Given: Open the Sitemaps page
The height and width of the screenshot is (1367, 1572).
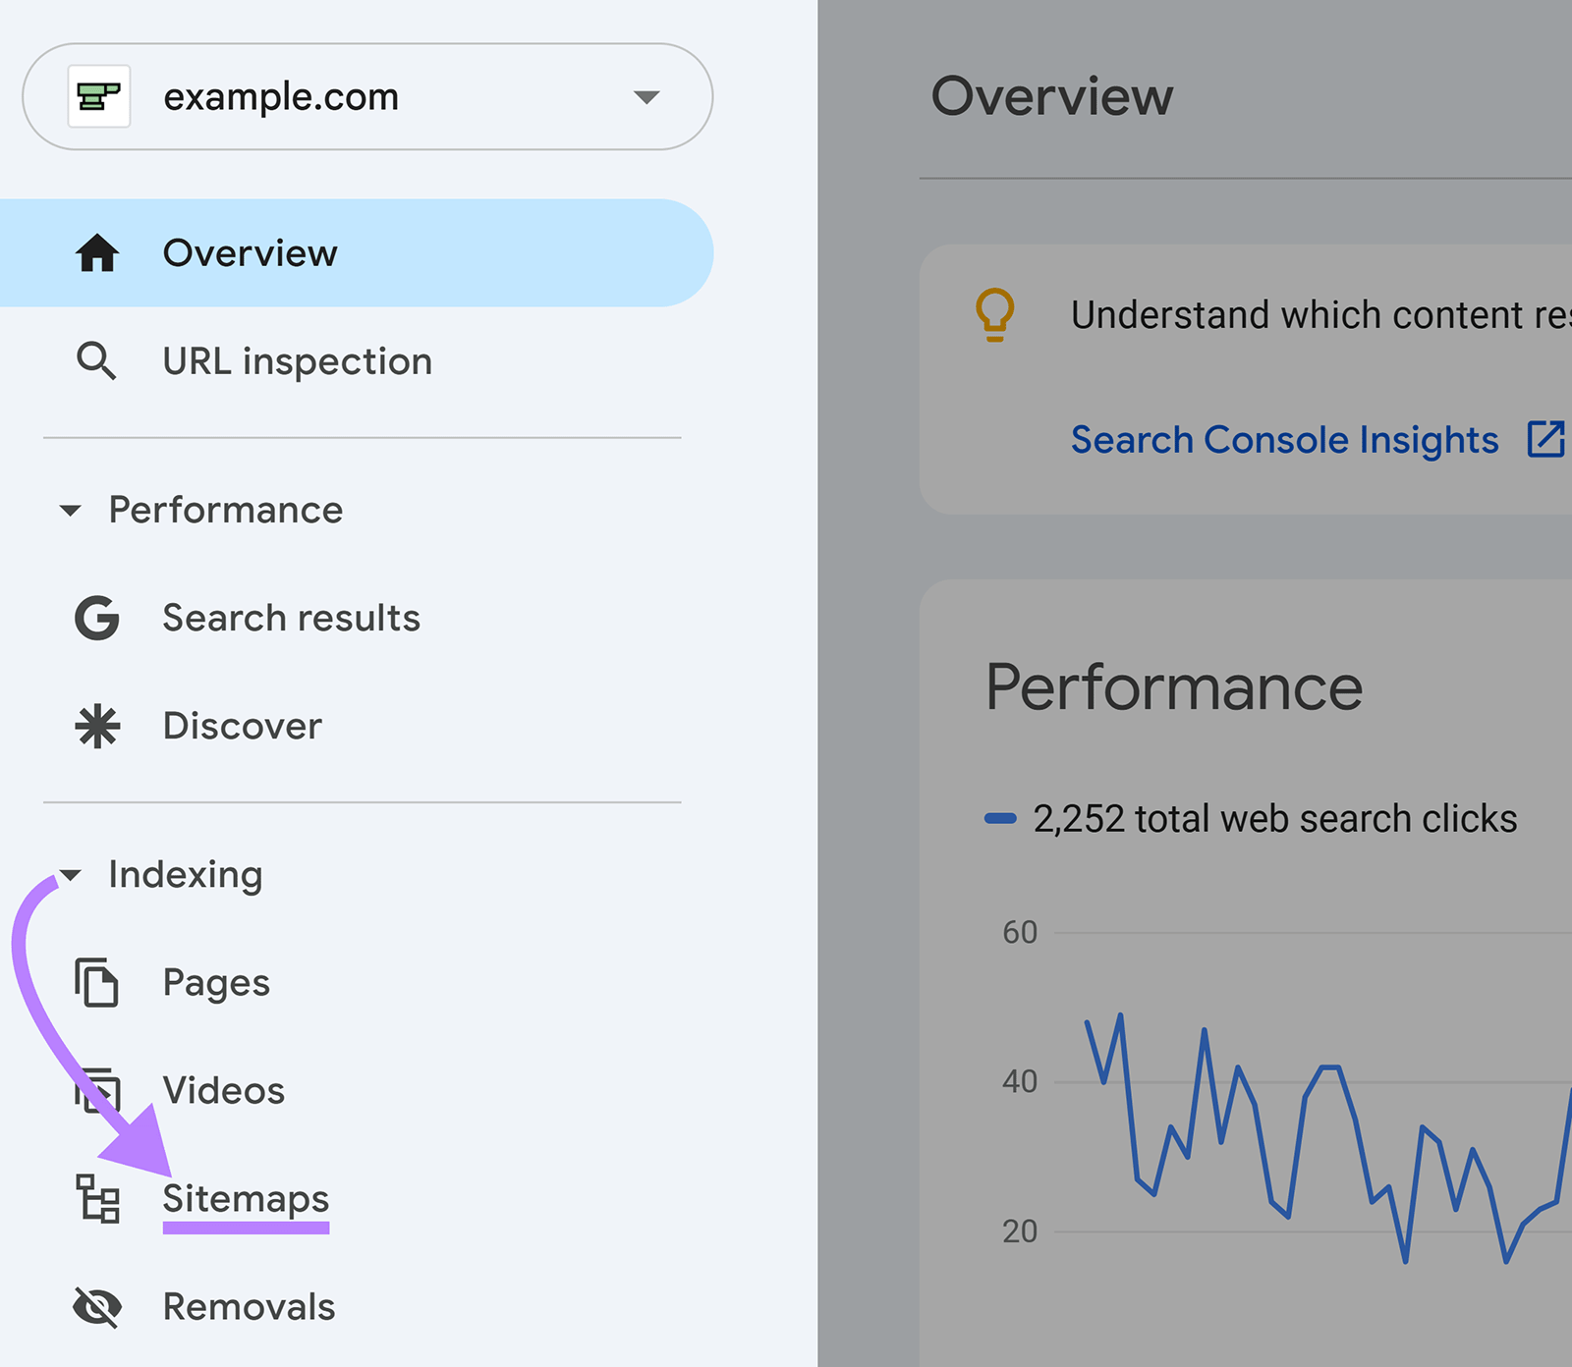Looking at the screenshot, I should 246,1199.
